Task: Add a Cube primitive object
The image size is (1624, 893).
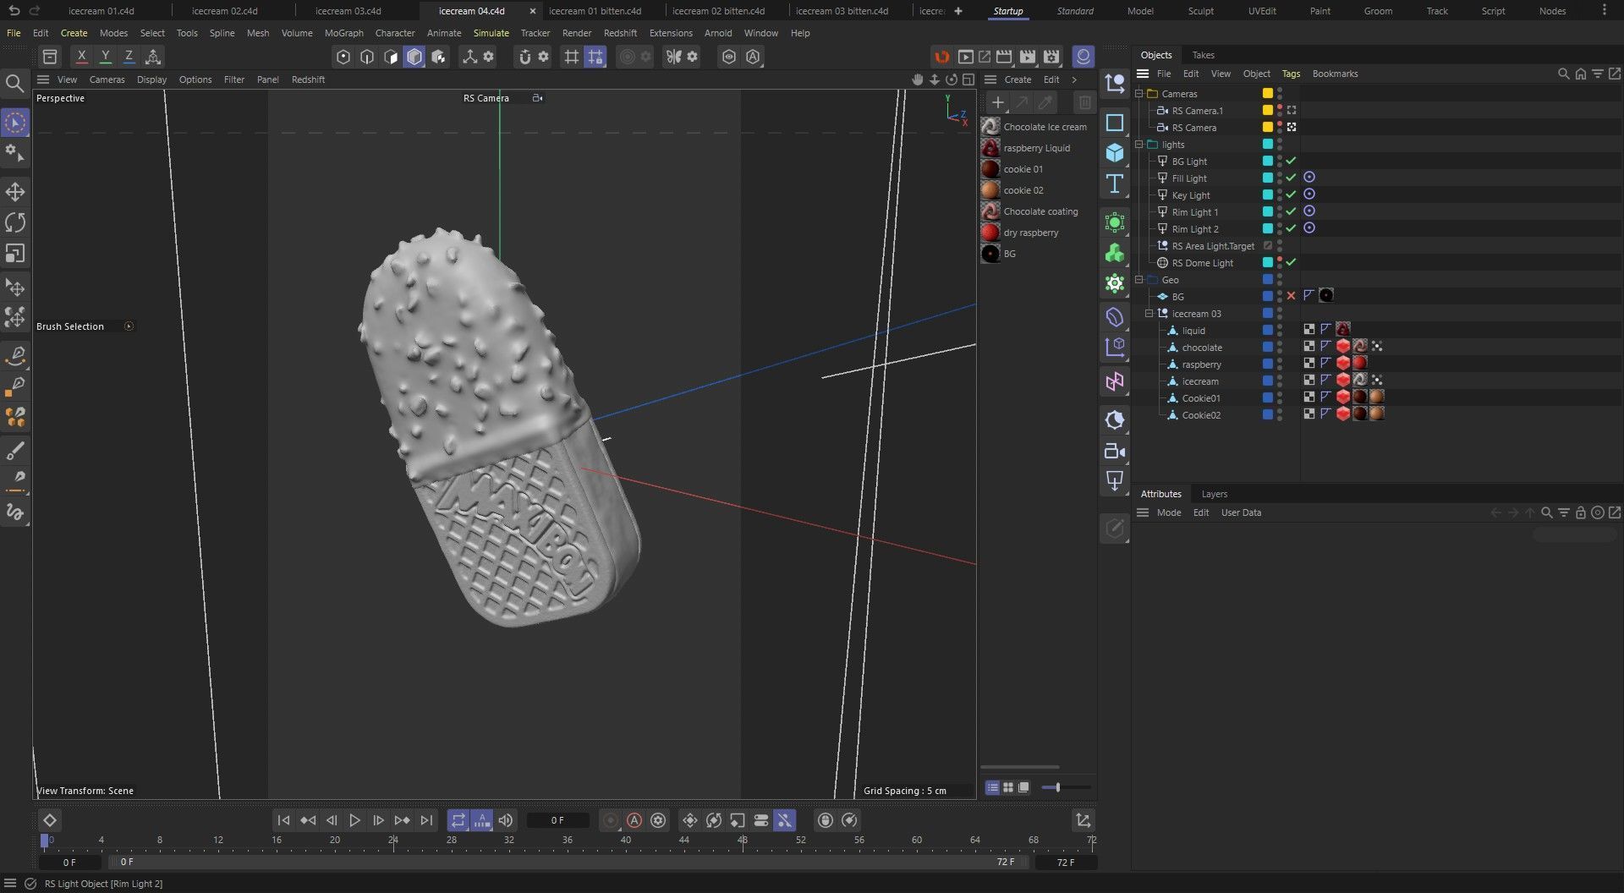Action: point(1115,153)
